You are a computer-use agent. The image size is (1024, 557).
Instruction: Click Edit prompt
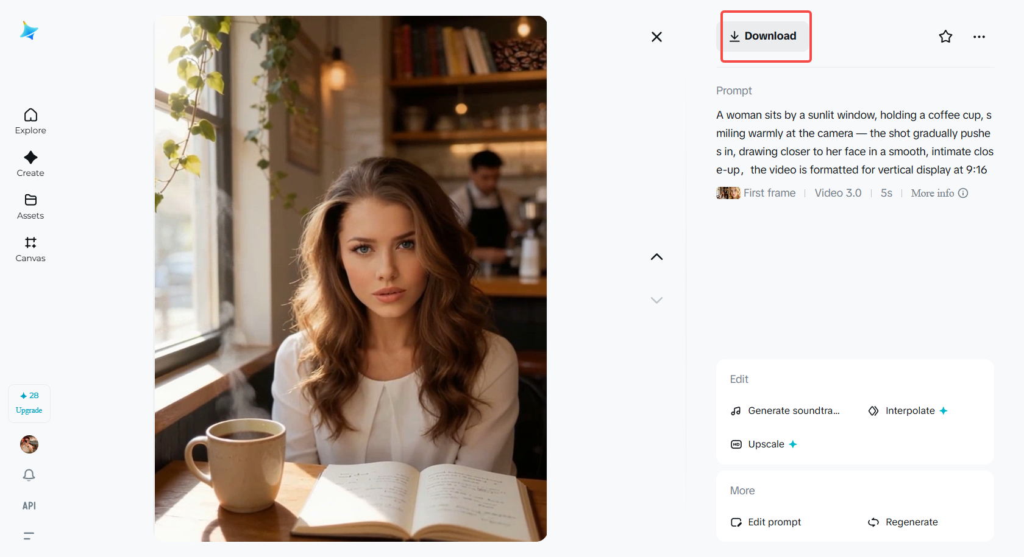click(x=766, y=522)
